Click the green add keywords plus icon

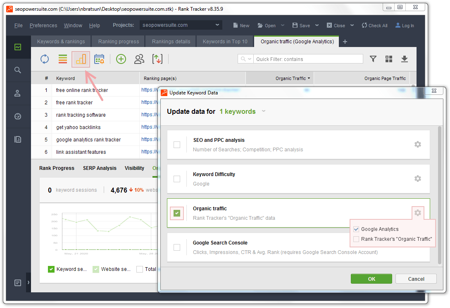121,59
